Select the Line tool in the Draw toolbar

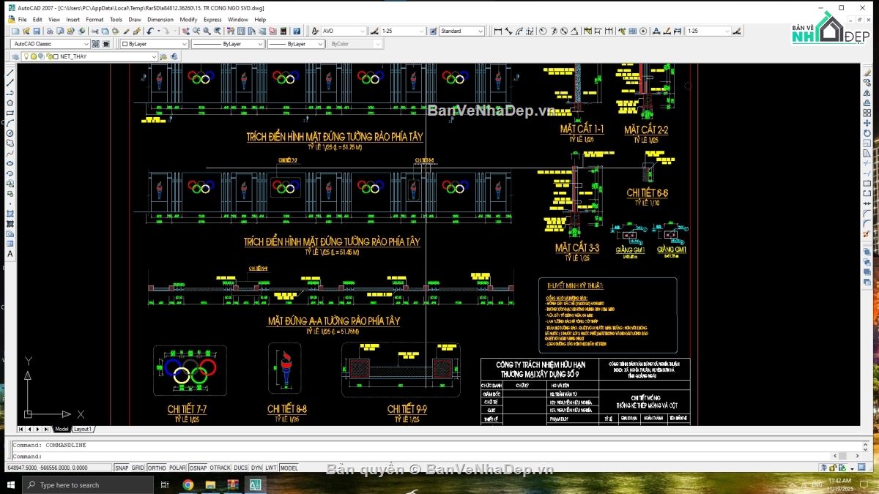pyautogui.click(x=10, y=72)
